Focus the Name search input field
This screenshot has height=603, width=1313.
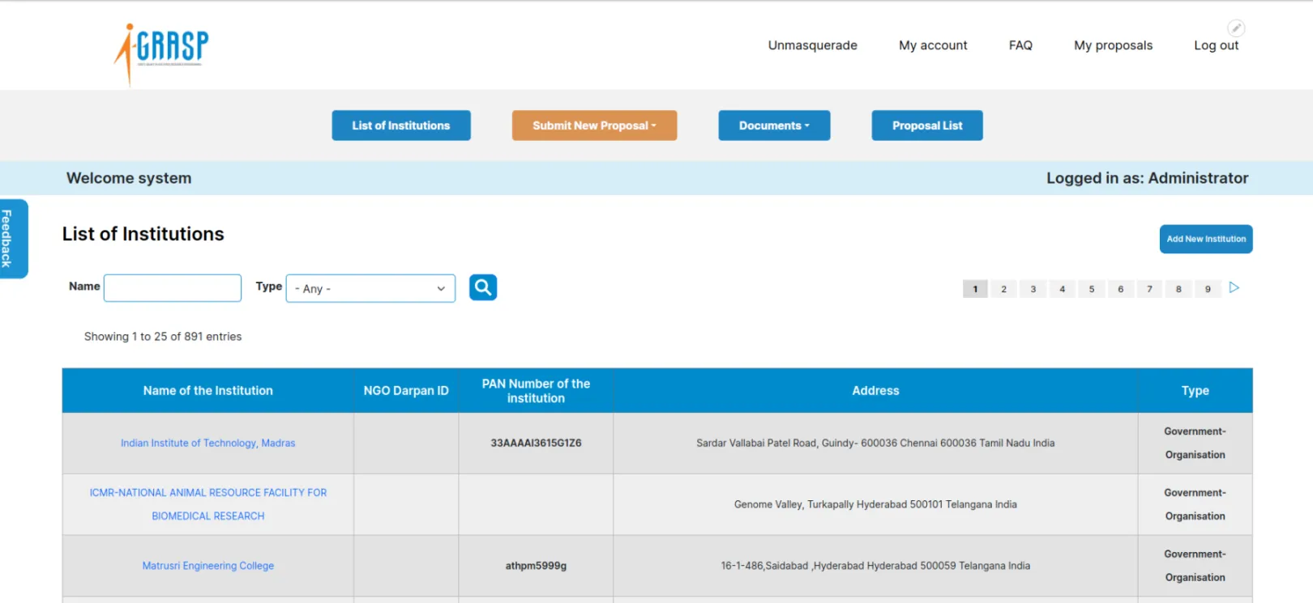(173, 288)
